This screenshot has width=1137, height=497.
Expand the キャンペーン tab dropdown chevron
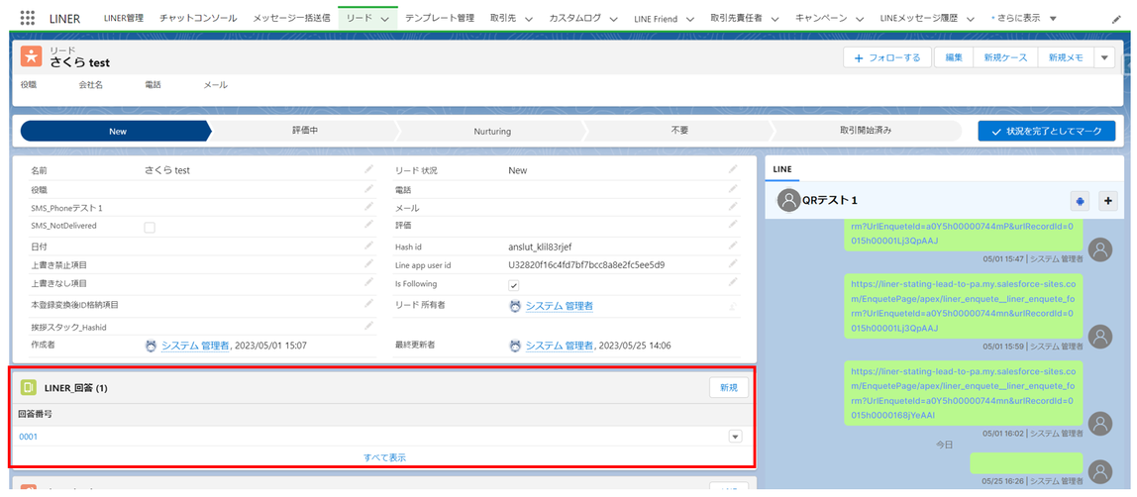click(x=860, y=19)
